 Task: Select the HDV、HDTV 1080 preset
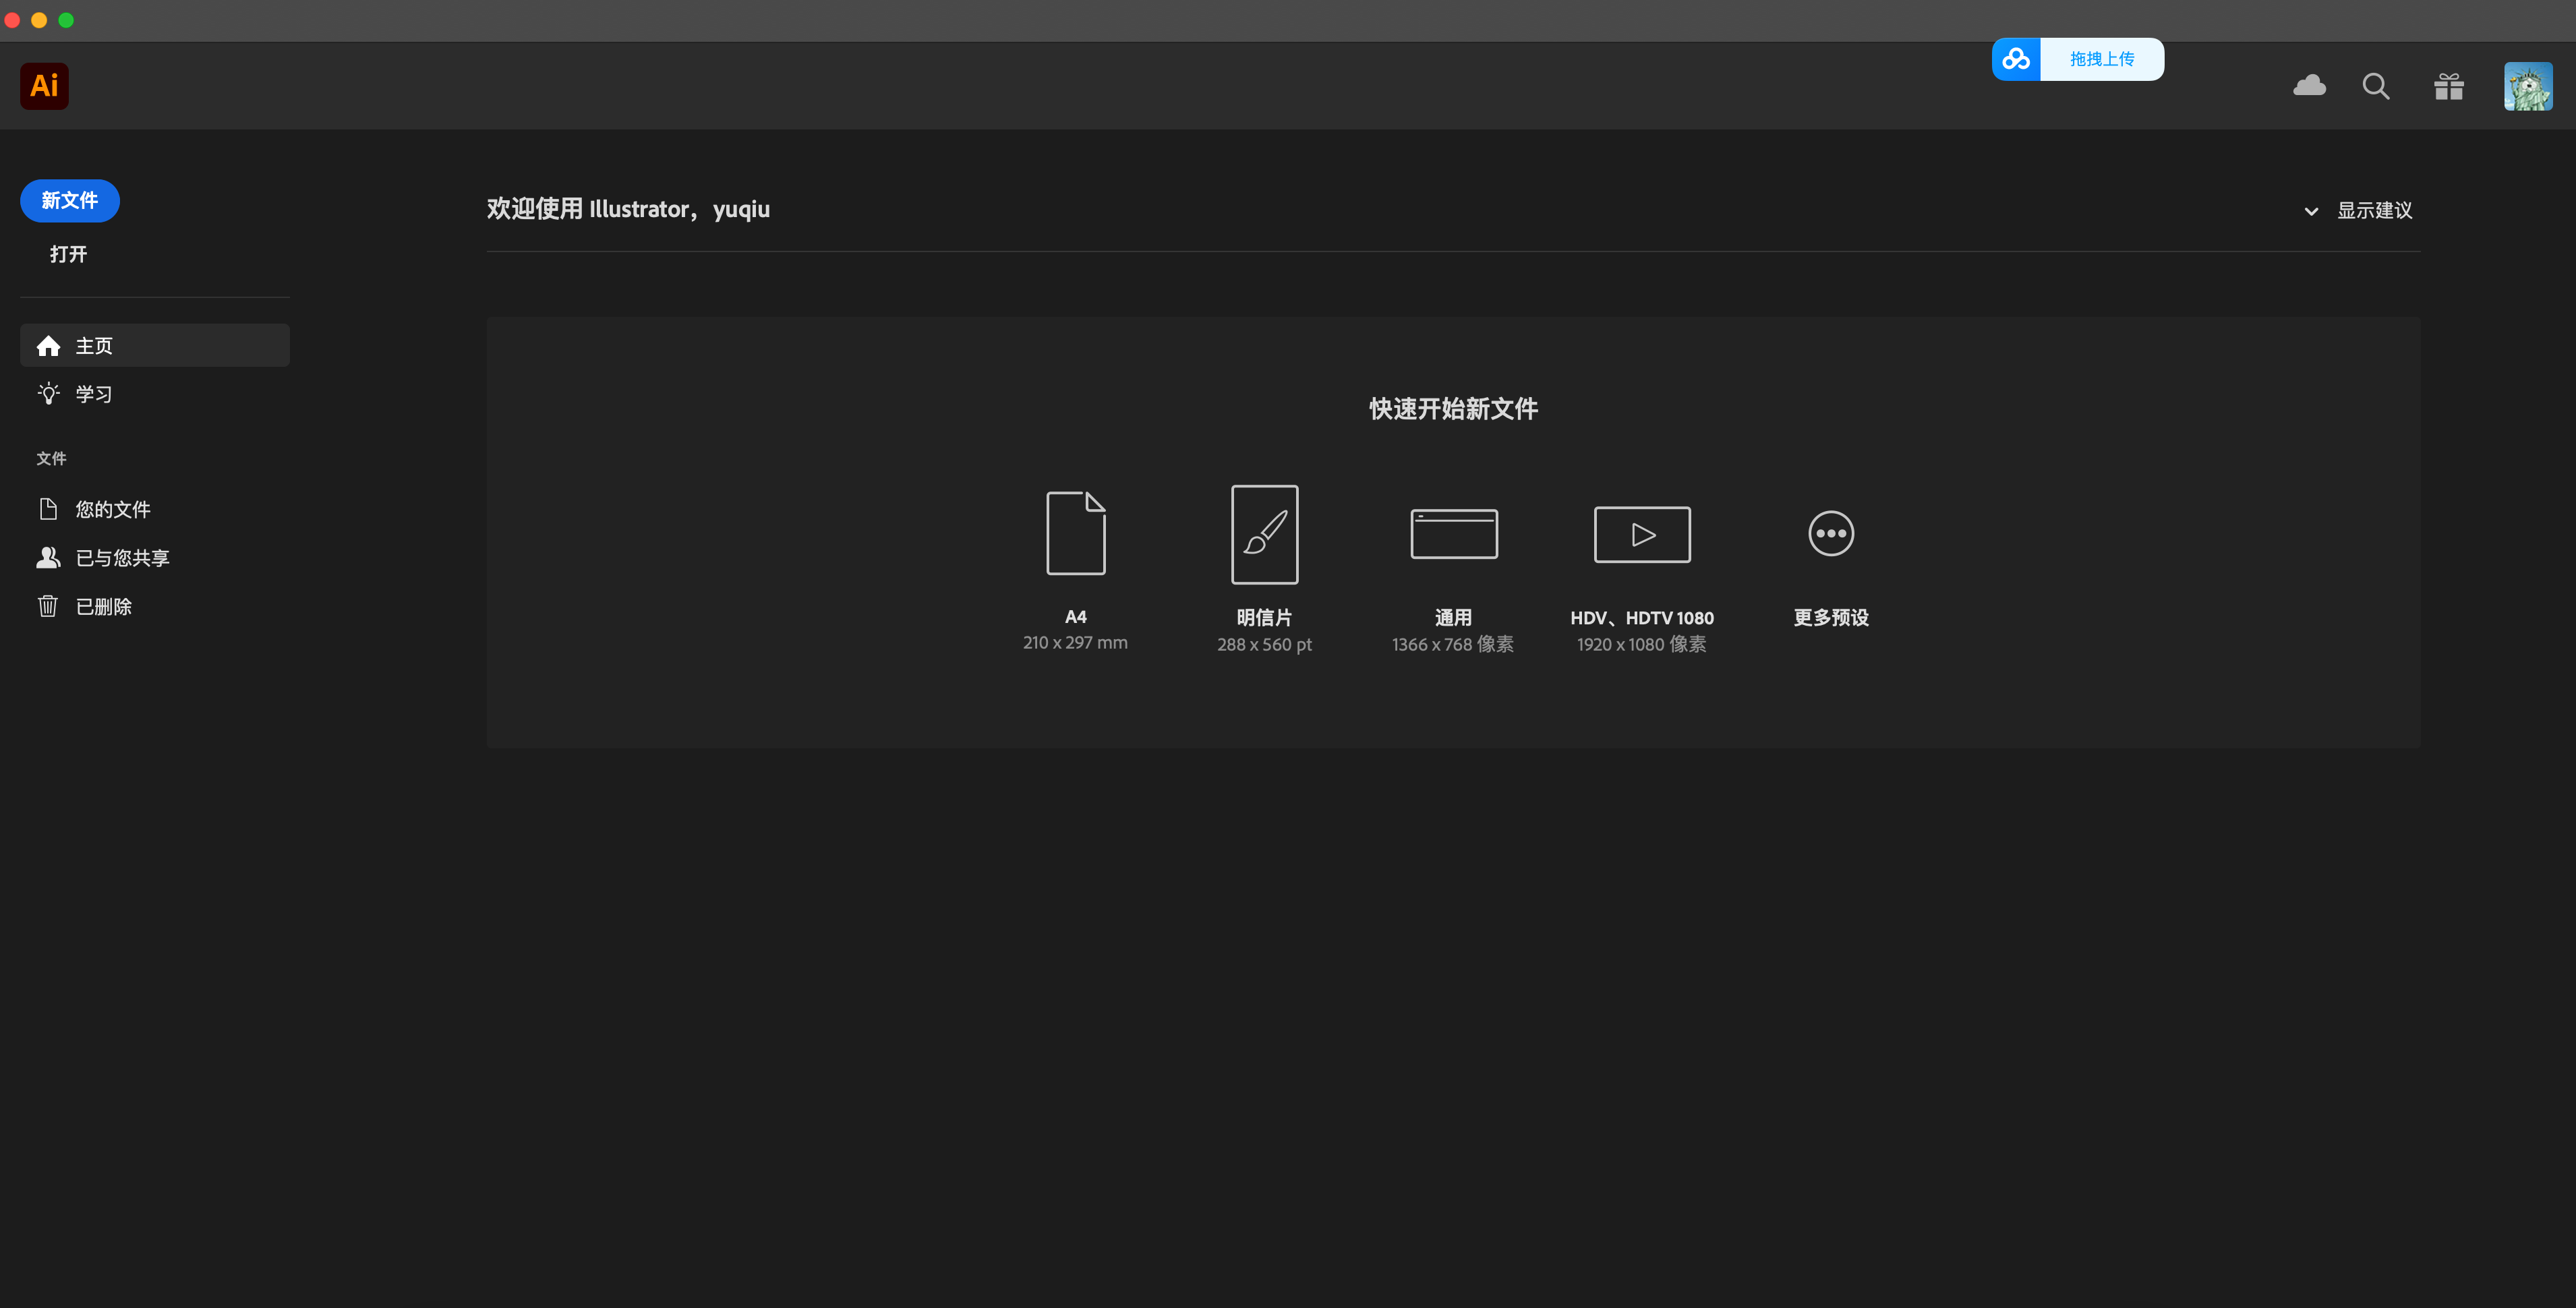[1641, 533]
